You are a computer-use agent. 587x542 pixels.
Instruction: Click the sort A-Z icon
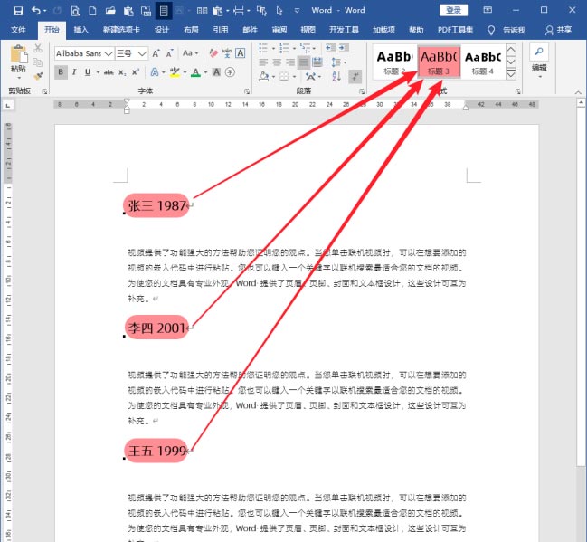(x=336, y=76)
